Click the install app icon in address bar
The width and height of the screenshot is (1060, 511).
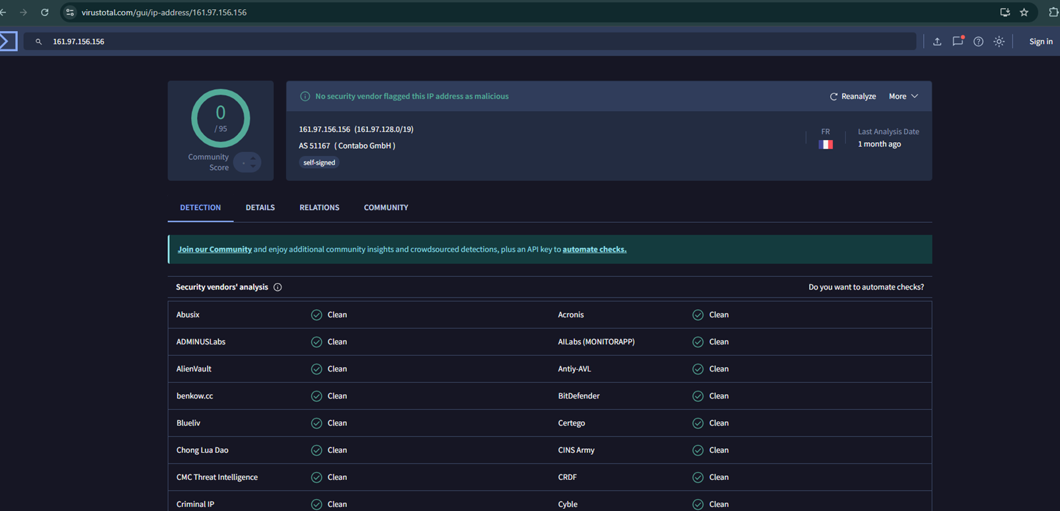tap(1004, 13)
